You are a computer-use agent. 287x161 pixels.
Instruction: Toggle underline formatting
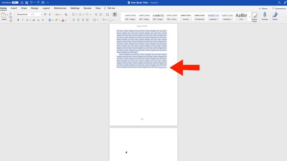click(x=27, y=20)
